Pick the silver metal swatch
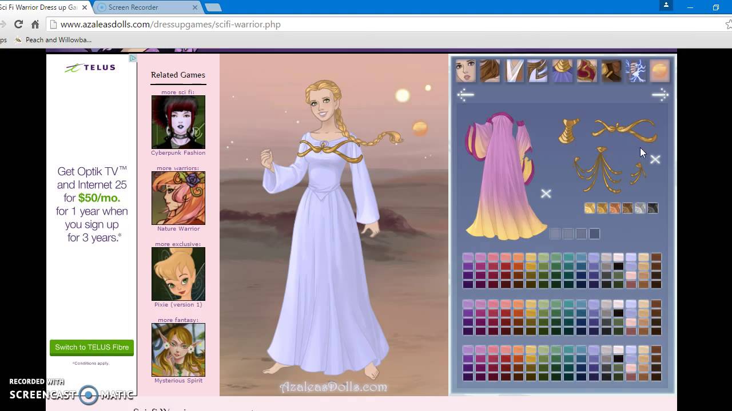Image resolution: width=732 pixels, height=411 pixels. pyautogui.click(x=640, y=208)
